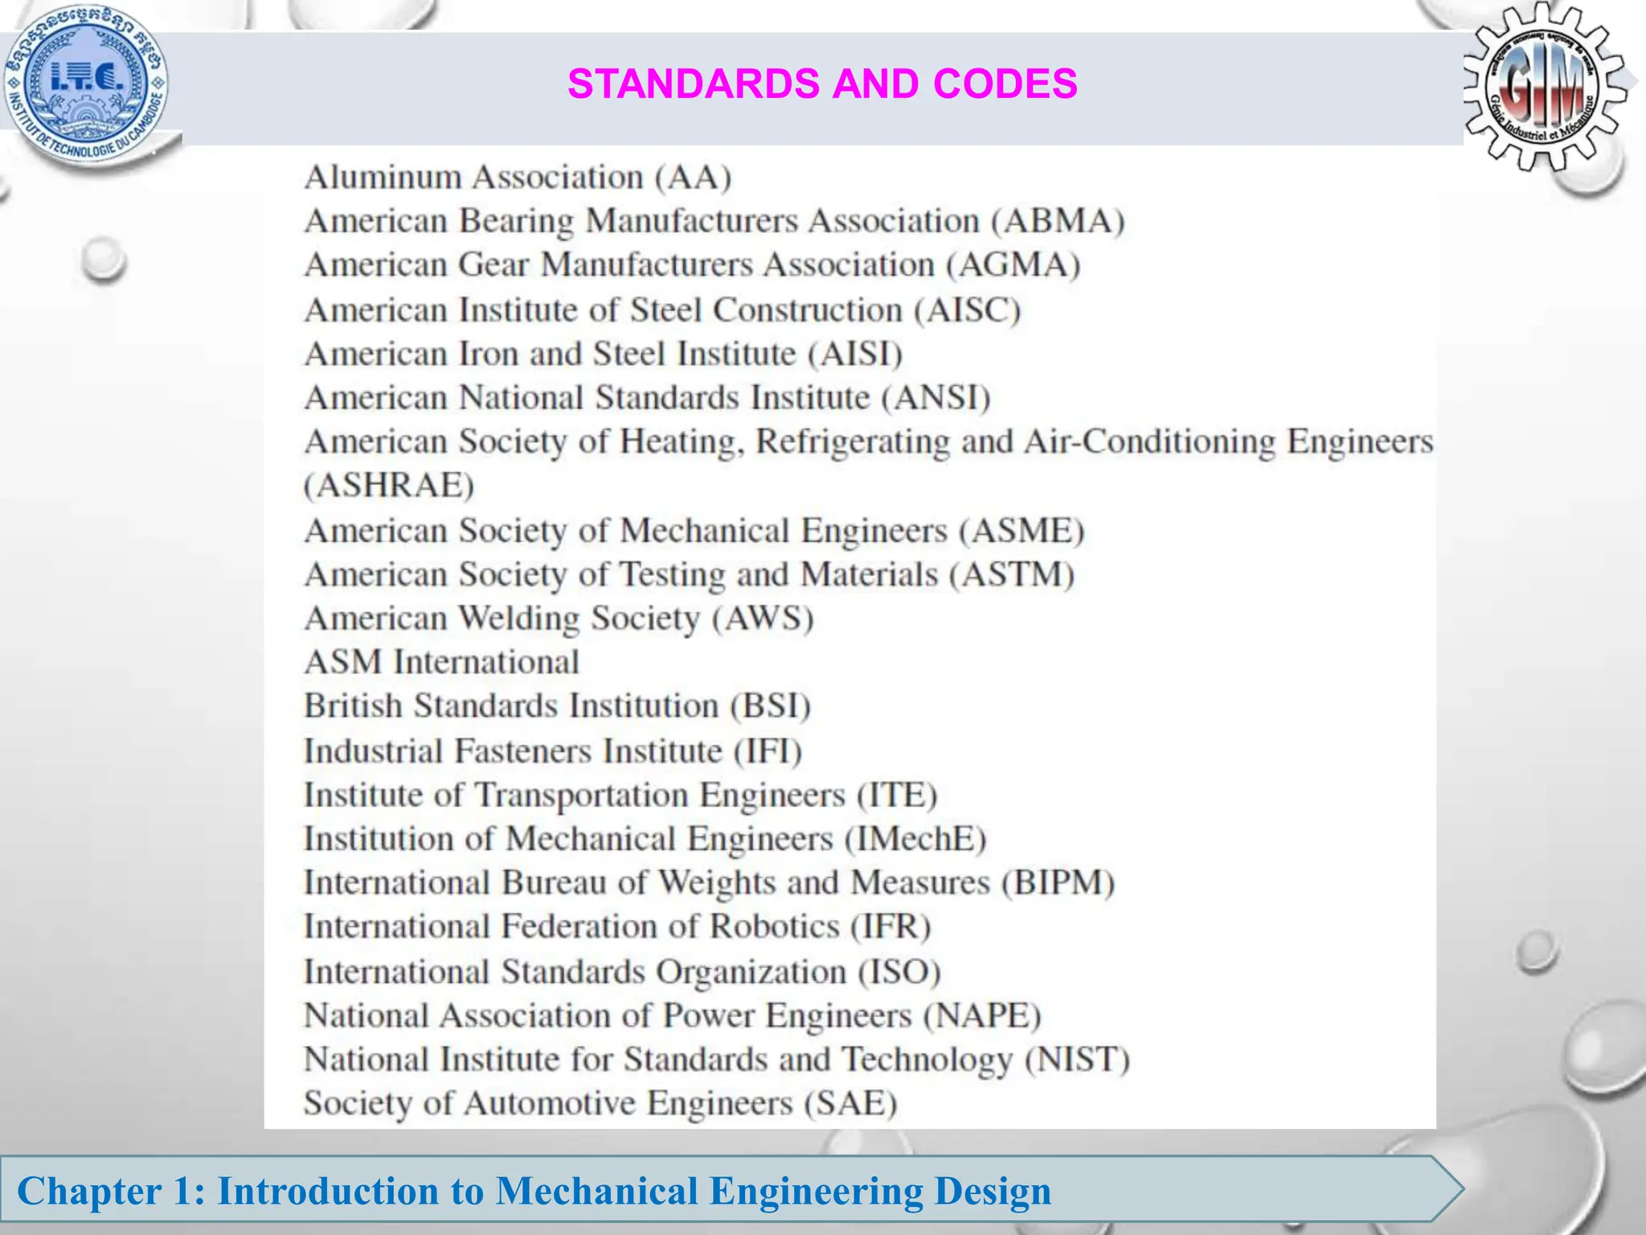
Task: Click American Society of Mechanical Engineers (ASME)
Action: click(694, 531)
